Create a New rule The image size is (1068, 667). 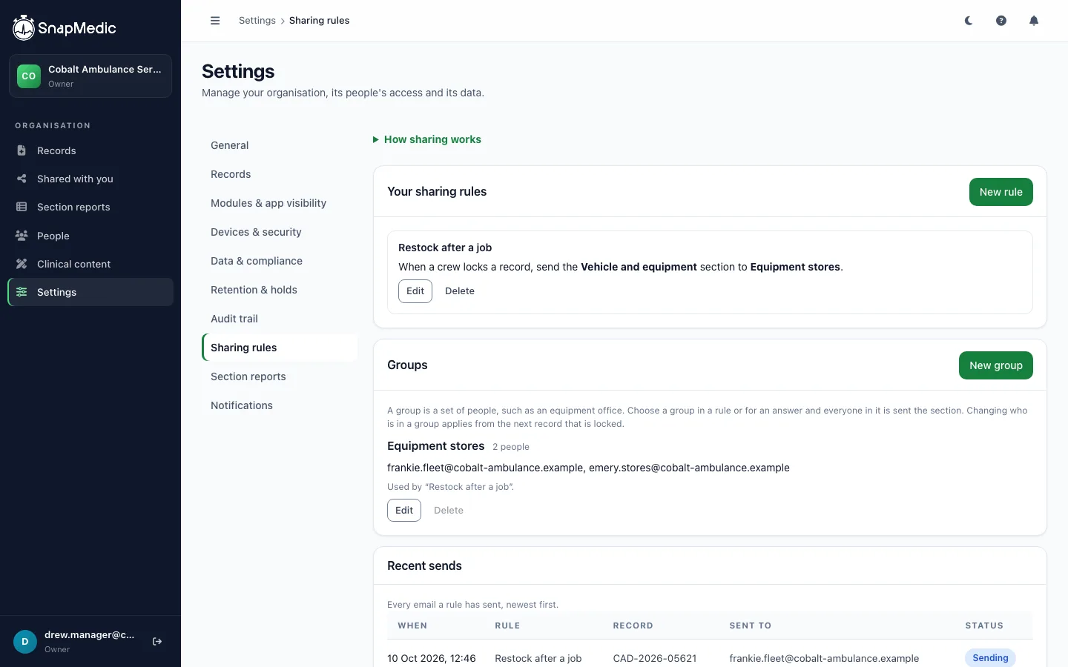[x=1001, y=192]
